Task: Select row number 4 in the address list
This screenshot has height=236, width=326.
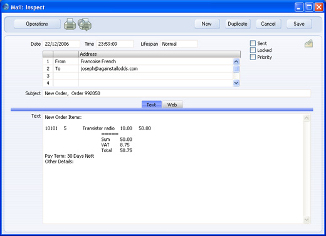Action: [48, 83]
